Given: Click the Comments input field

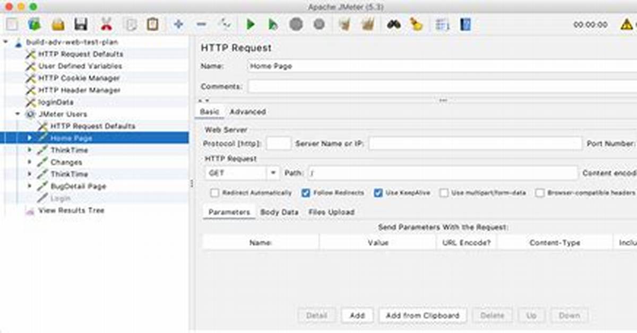Looking at the screenshot, I should pyautogui.click(x=442, y=86).
